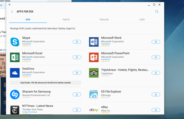Open the OneDrive 100 GB promo banner
Screen dimensions: 184x119
[46, 83]
